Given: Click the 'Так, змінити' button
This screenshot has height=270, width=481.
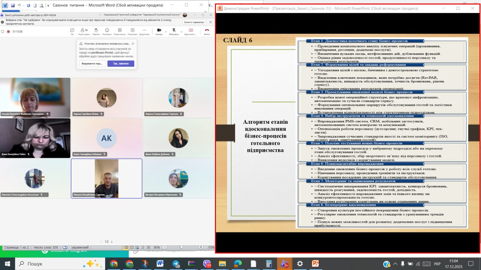Looking at the screenshot, I should [x=121, y=64].
